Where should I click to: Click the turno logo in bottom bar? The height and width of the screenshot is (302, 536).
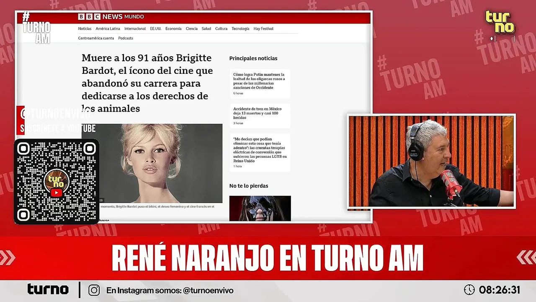click(x=48, y=289)
